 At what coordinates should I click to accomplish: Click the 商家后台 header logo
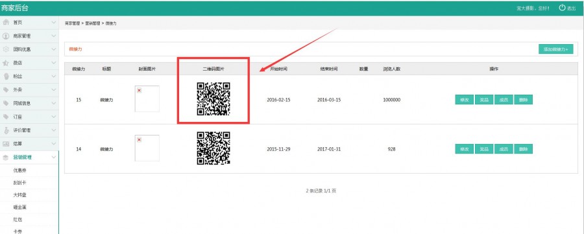[x=14, y=8]
